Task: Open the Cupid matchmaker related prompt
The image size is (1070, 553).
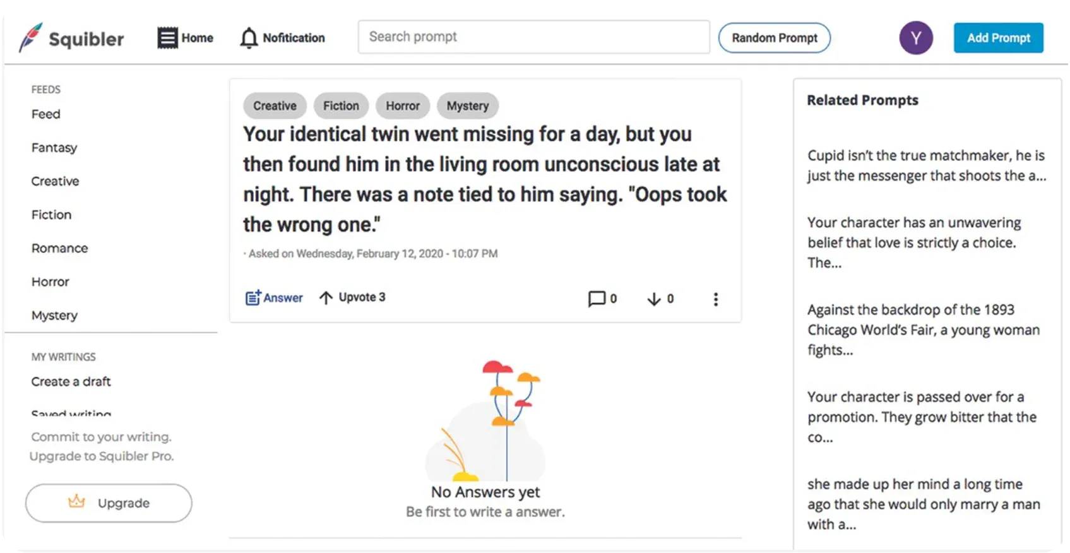Action: [x=926, y=165]
